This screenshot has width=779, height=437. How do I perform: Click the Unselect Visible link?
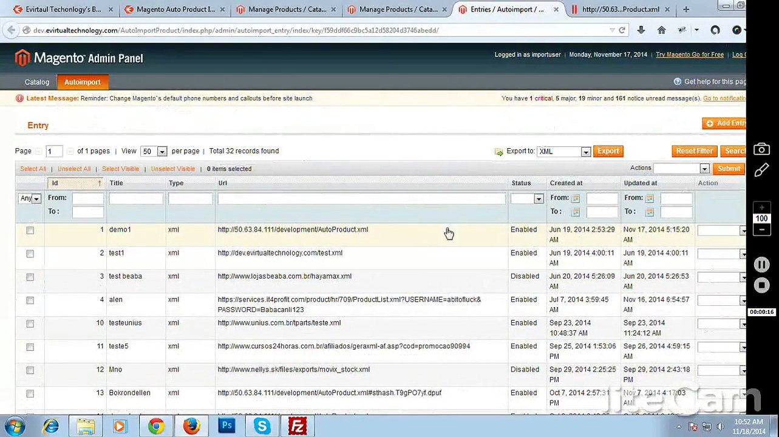(172, 169)
